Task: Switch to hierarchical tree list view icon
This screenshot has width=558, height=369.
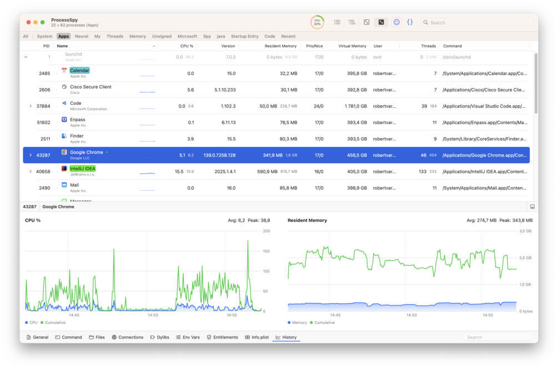Action: pos(351,22)
